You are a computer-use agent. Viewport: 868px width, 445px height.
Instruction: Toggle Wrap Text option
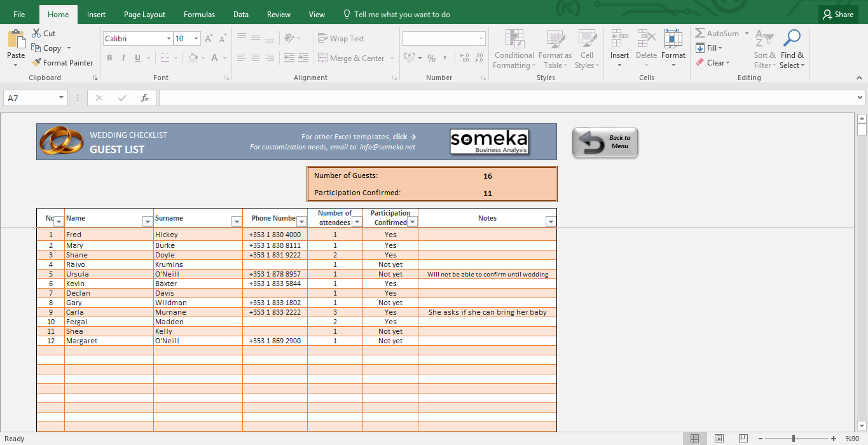341,39
